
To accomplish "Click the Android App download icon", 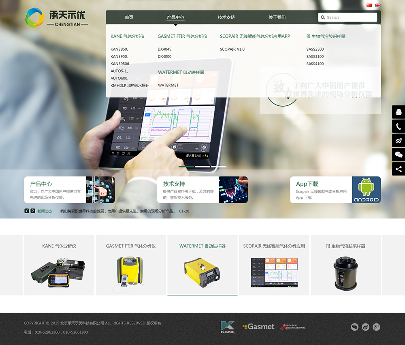I will tap(366, 189).
